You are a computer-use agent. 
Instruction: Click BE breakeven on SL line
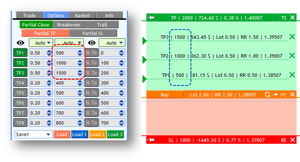point(284,140)
